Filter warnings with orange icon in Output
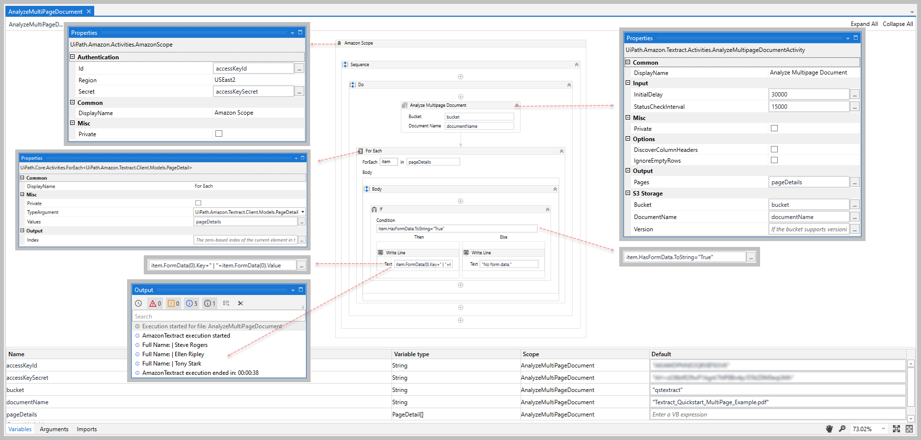This screenshot has width=921, height=440. pos(174,303)
